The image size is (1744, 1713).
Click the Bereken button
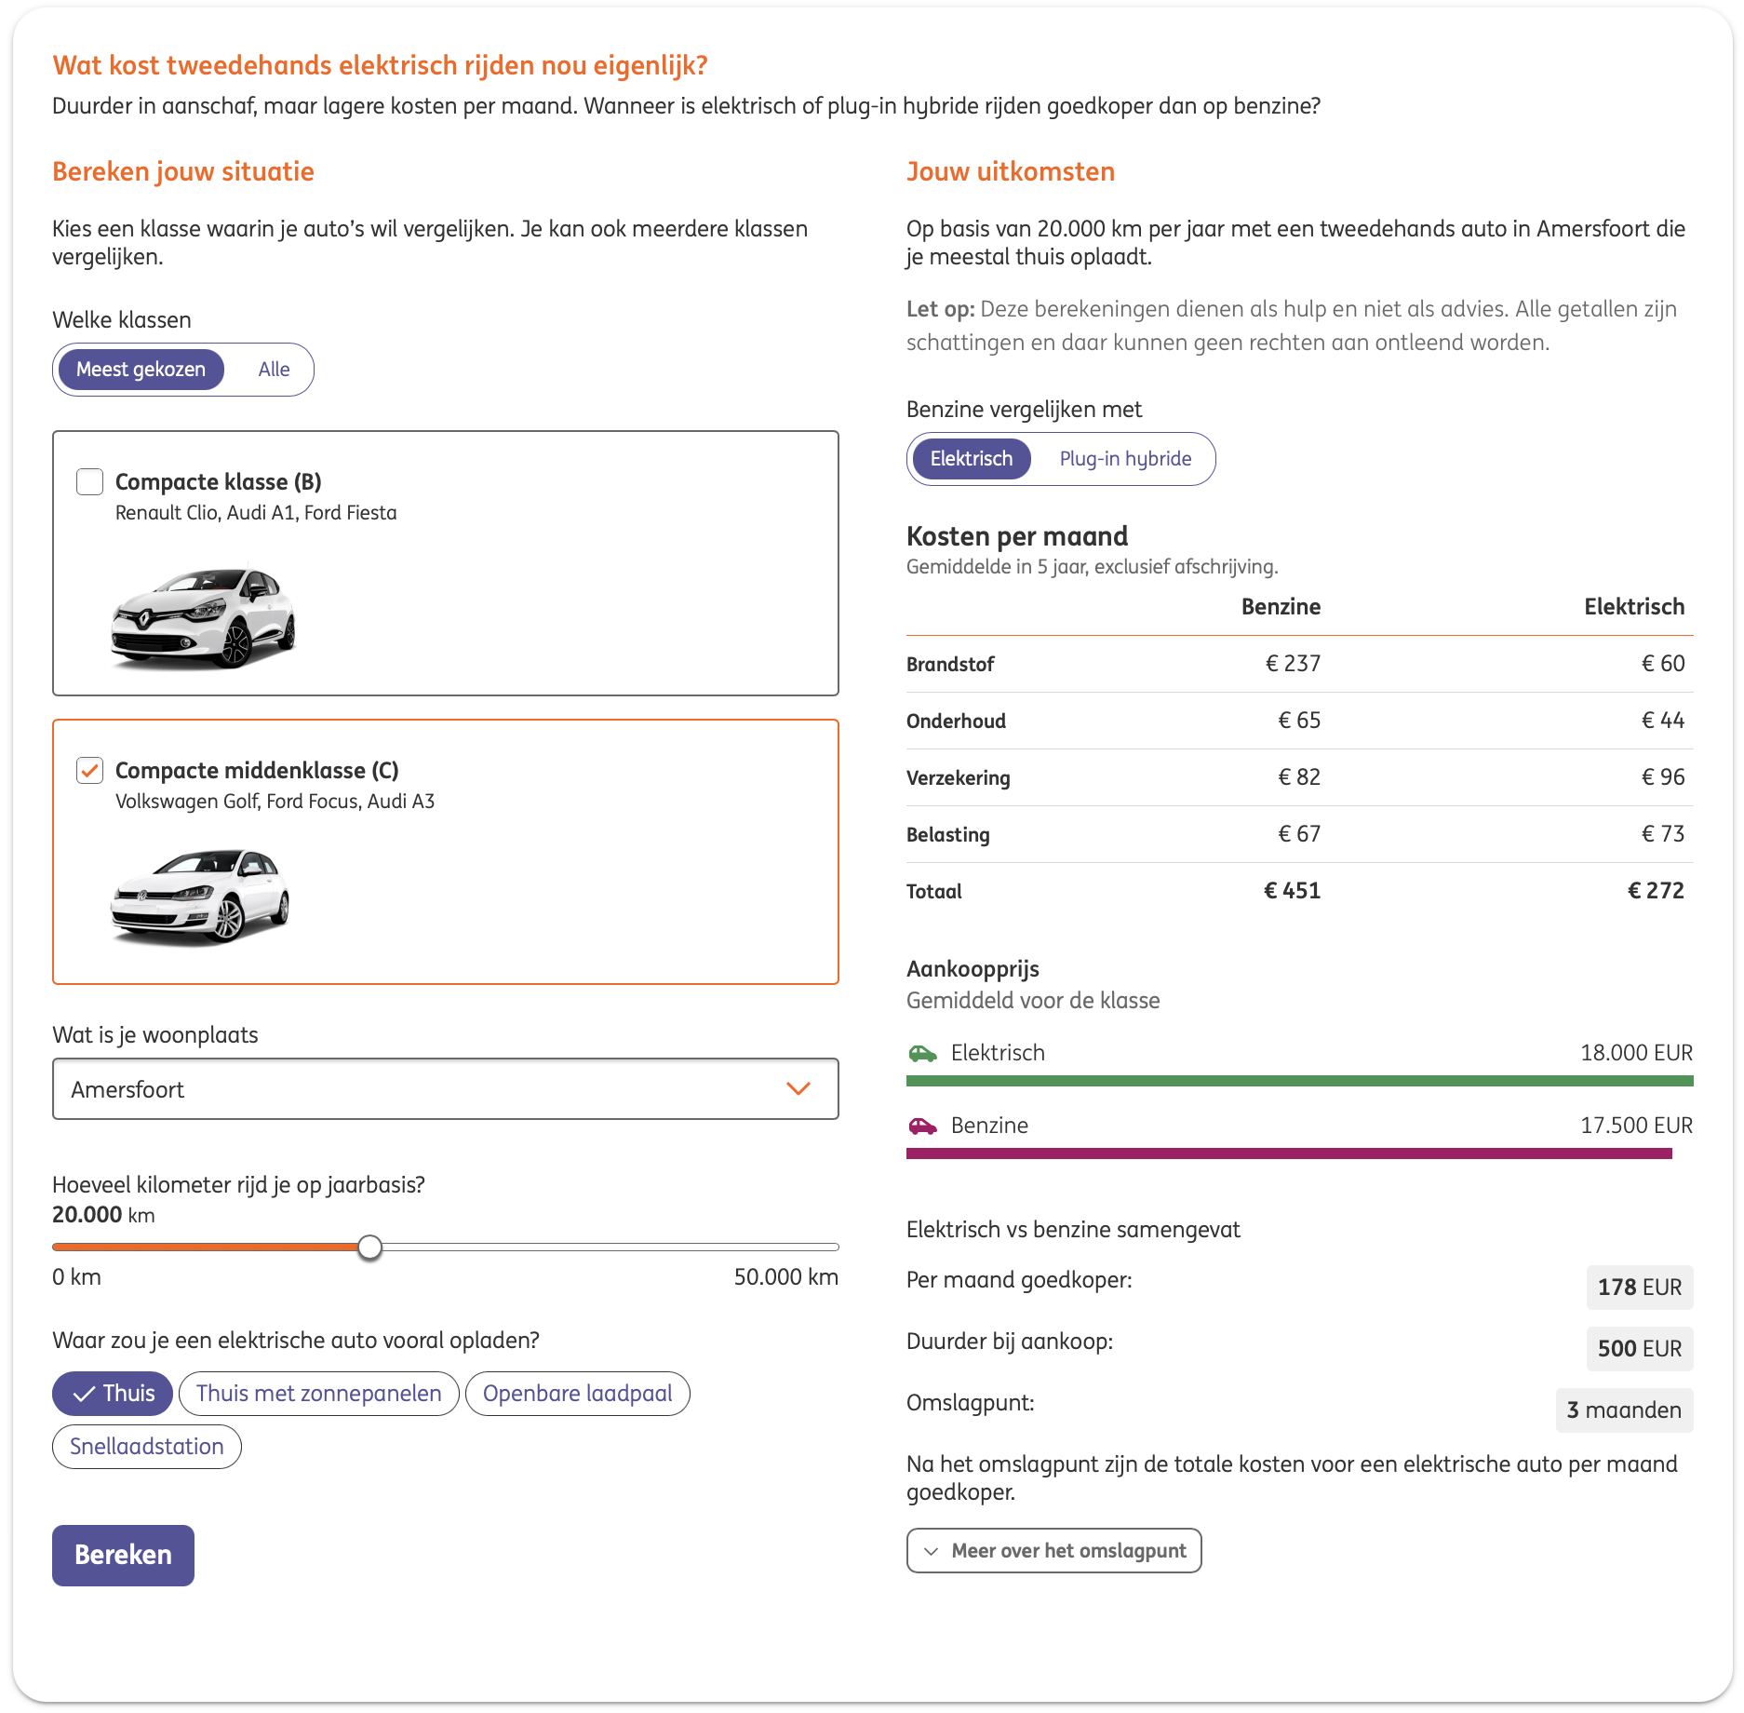(123, 1556)
